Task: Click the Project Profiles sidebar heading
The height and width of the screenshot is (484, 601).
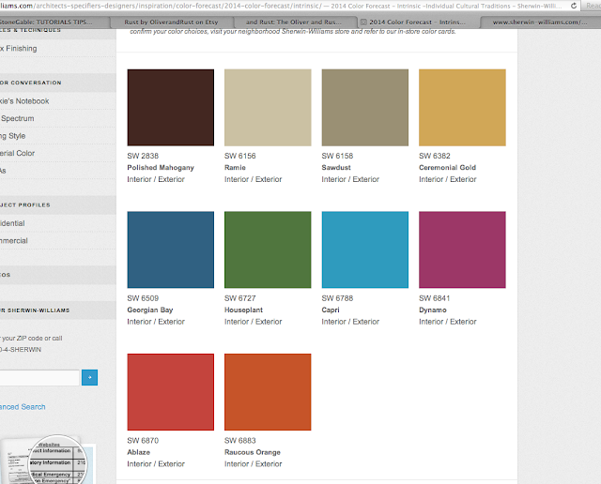Action: [25, 204]
